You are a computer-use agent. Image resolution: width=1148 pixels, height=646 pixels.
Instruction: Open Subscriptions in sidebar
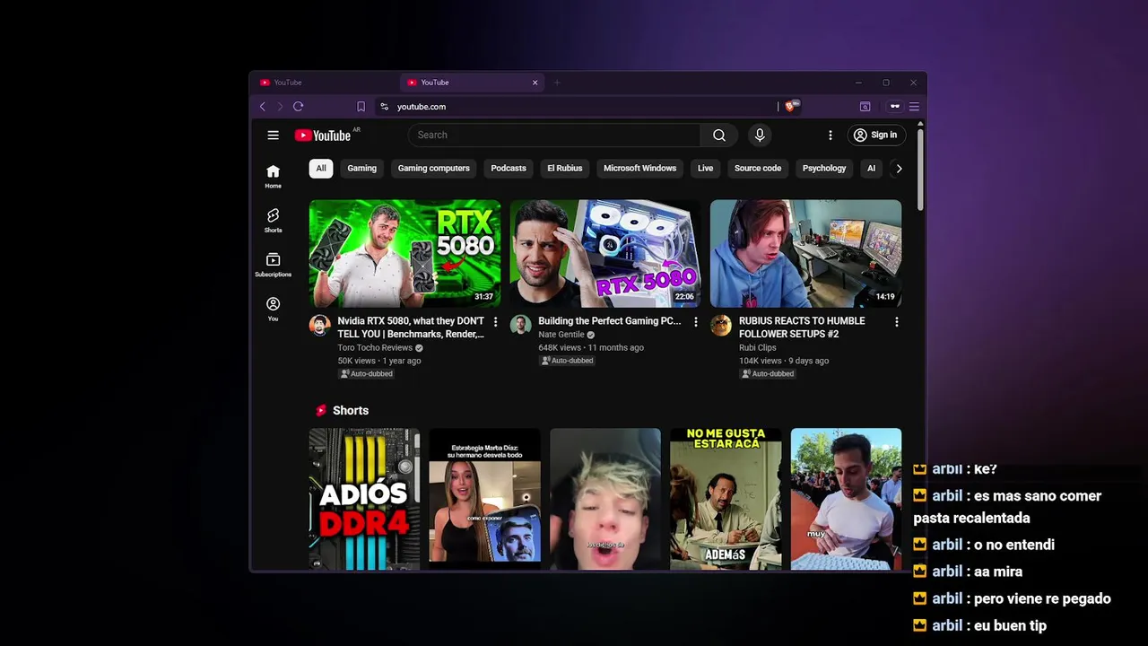click(x=273, y=265)
